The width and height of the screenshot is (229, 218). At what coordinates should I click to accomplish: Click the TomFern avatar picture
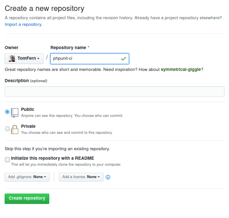(x=12, y=59)
